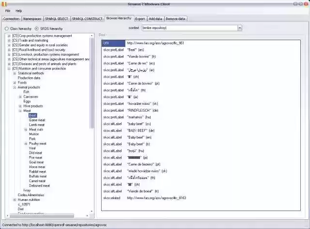Expand the Human nutrition node
This screenshot has height=229, width=310.
point(15,200)
